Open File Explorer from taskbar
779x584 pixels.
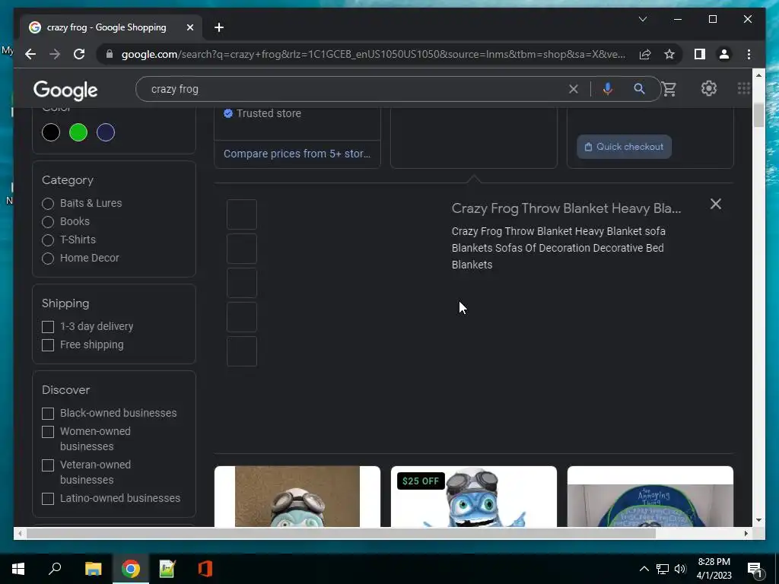click(x=93, y=569)
